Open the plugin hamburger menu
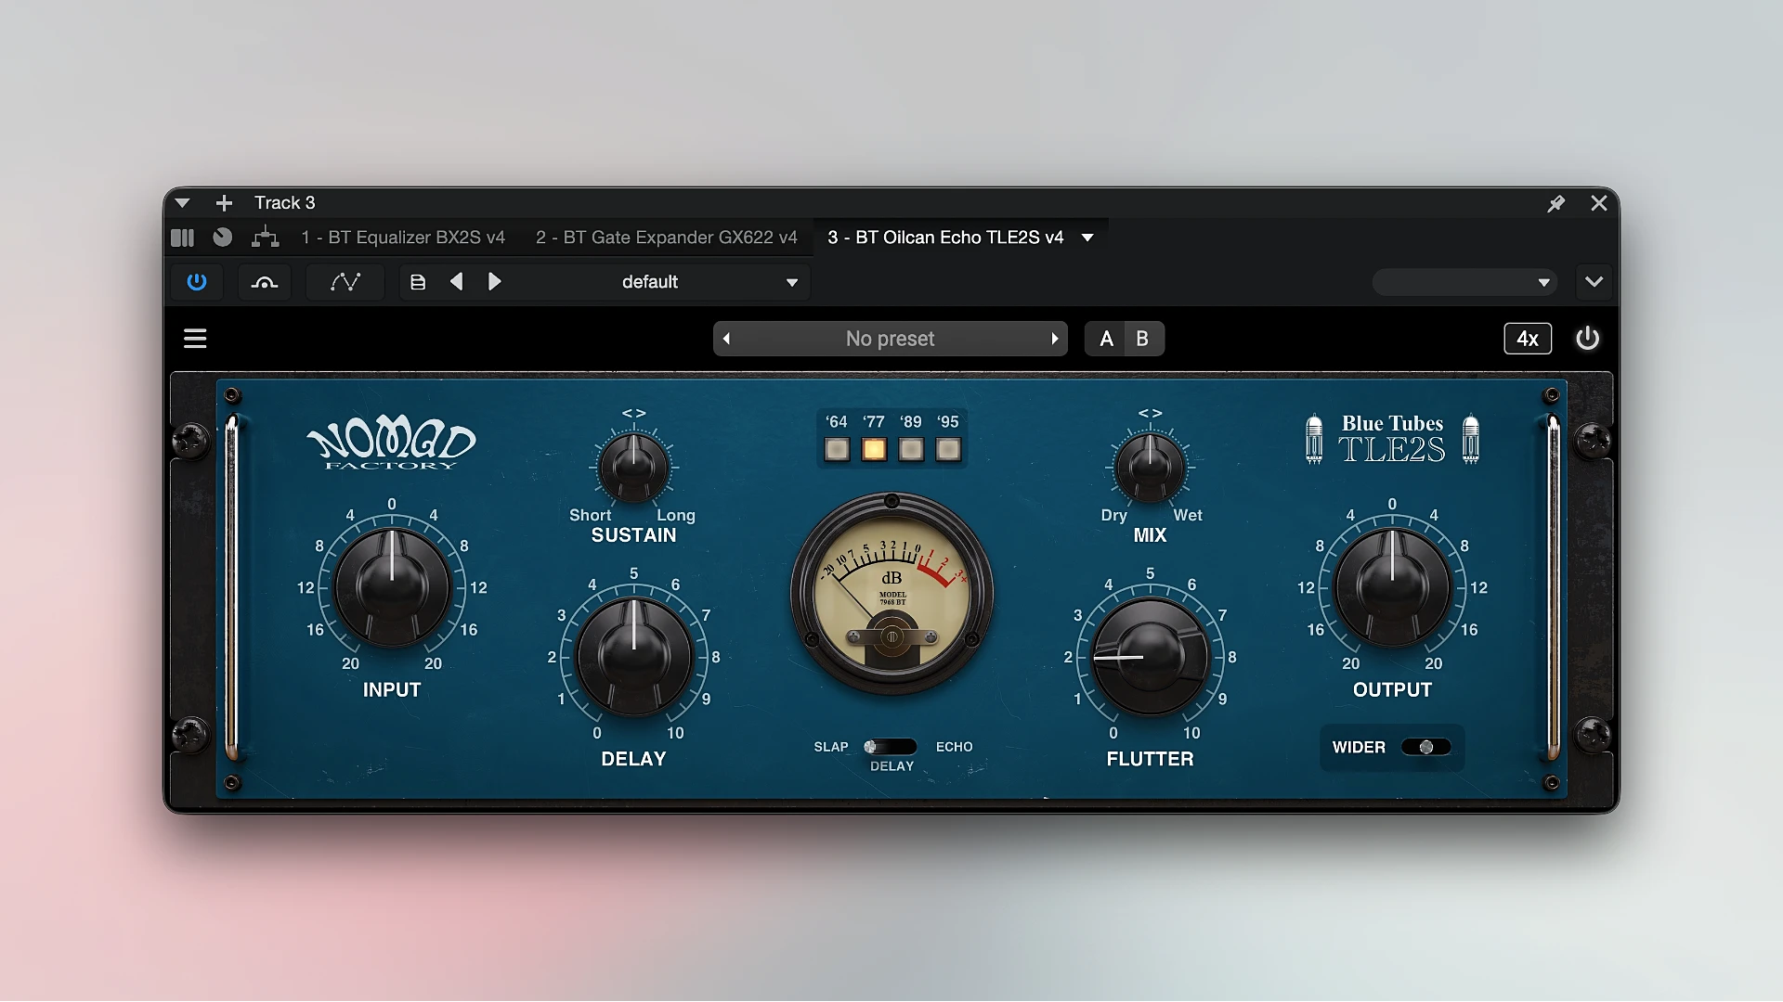The image size is (1783, 1002). click(x=195, y=339)
